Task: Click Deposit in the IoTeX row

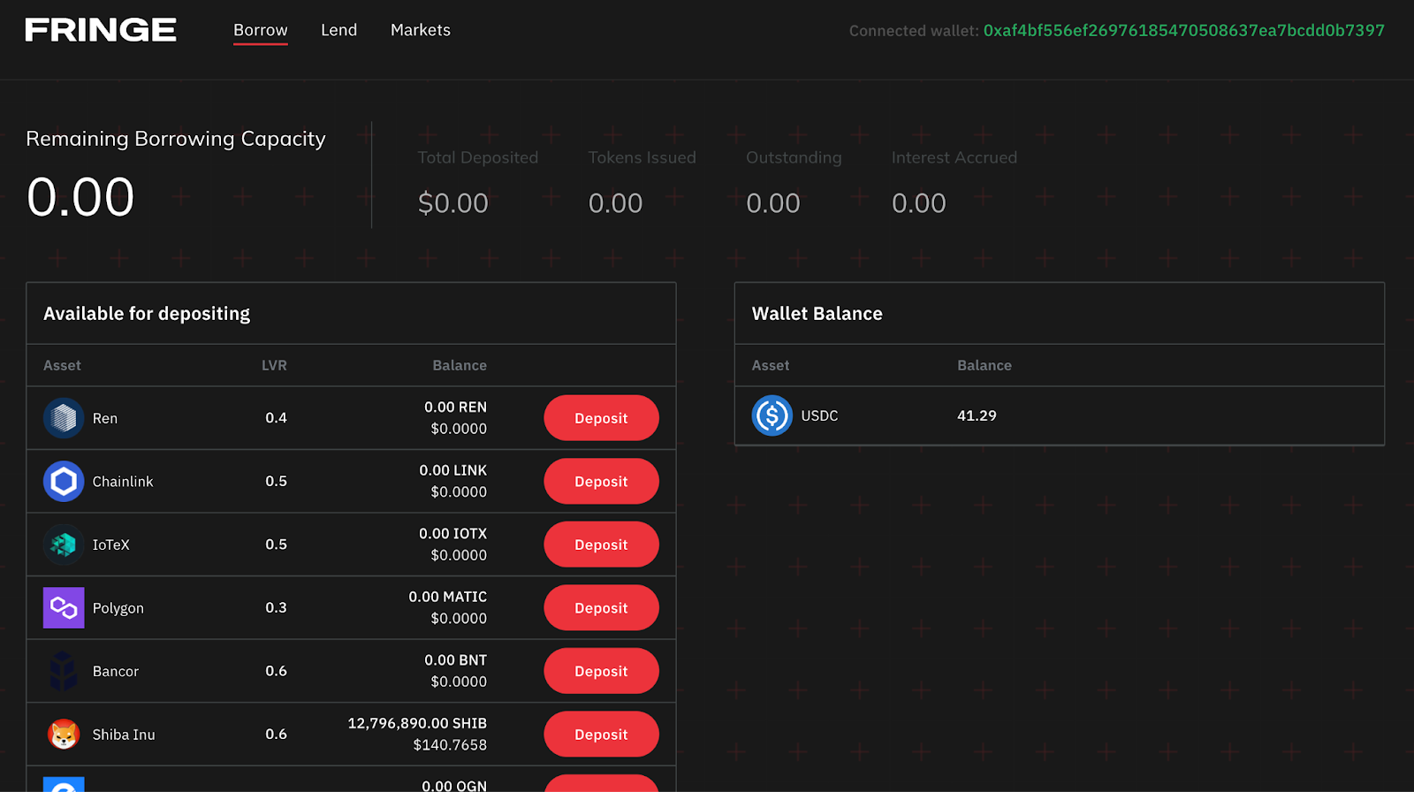Action: [x=602, y=545]
